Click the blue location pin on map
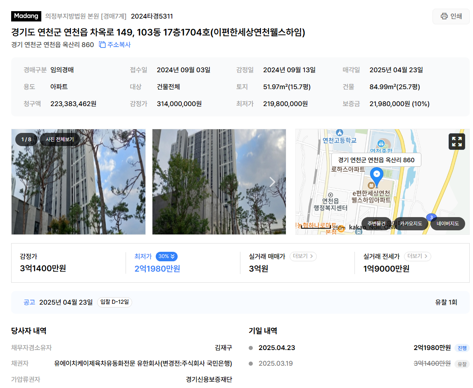The height and width of the screenshot is (388, 473). click(x=376, y=176)
